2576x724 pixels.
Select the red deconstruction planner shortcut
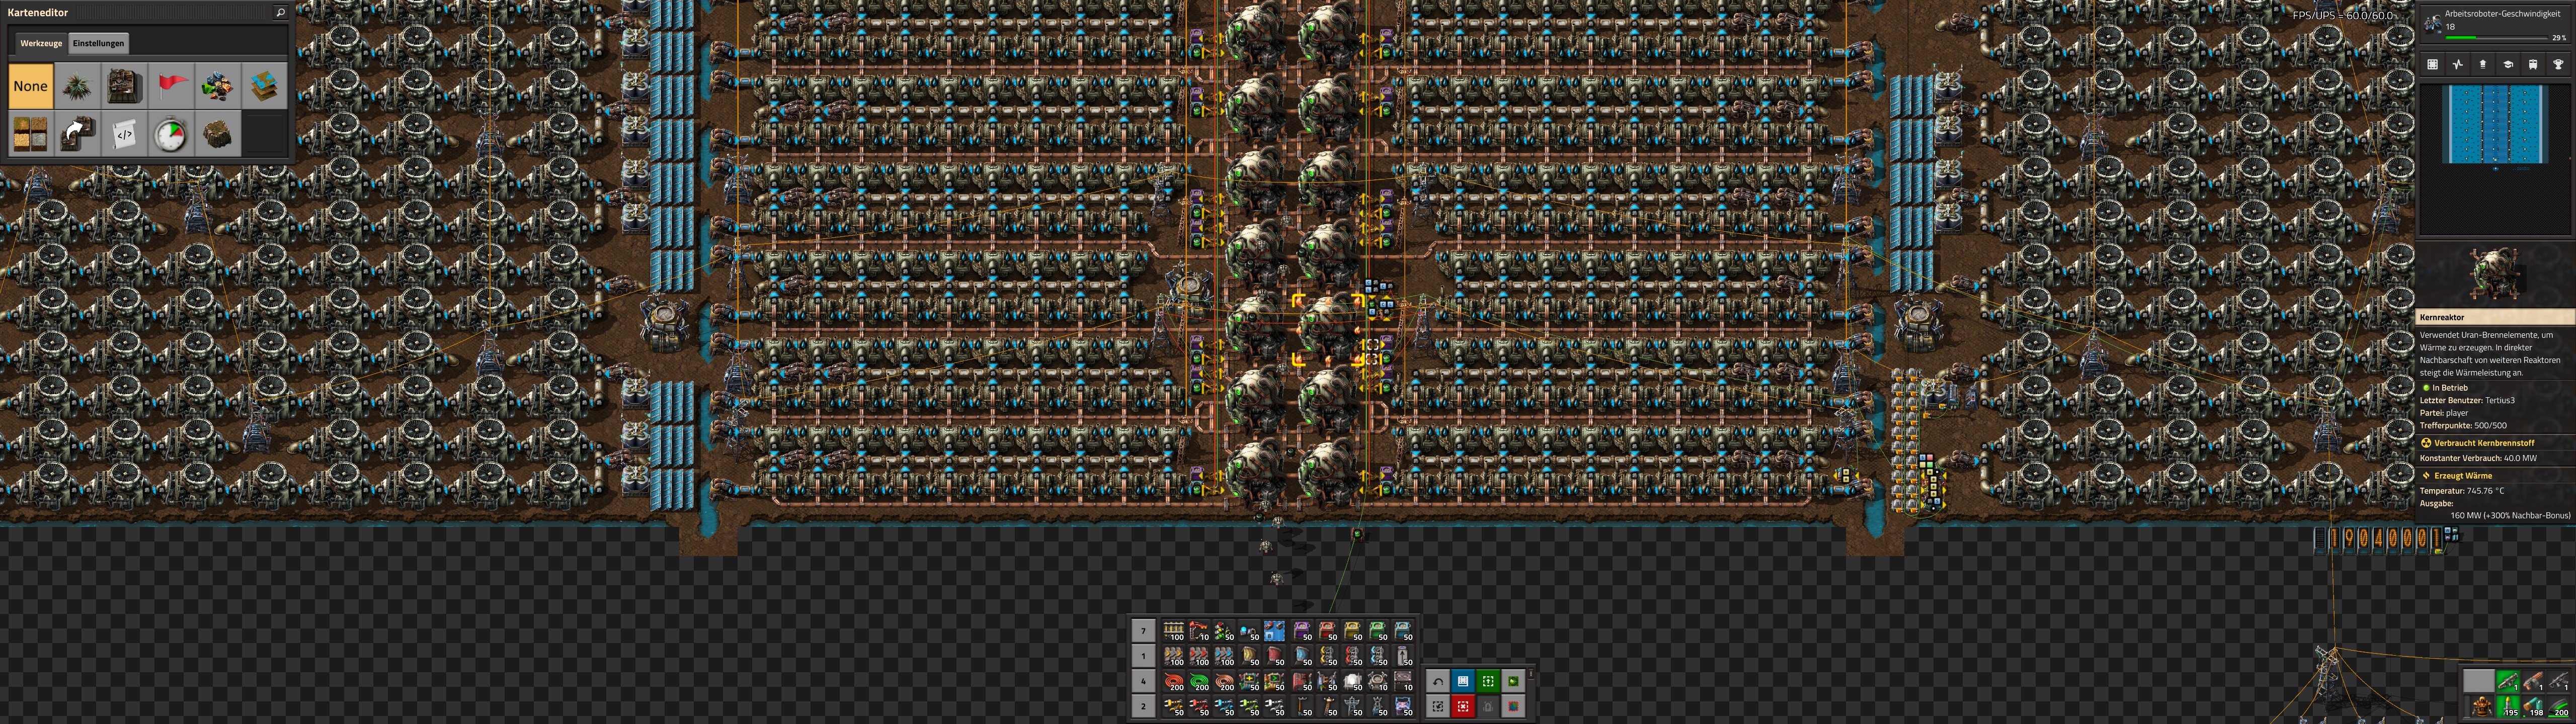click(1463, 706)
